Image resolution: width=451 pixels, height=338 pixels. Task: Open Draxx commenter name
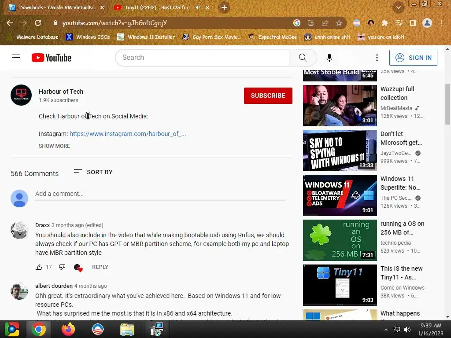[x=43, y=225]
